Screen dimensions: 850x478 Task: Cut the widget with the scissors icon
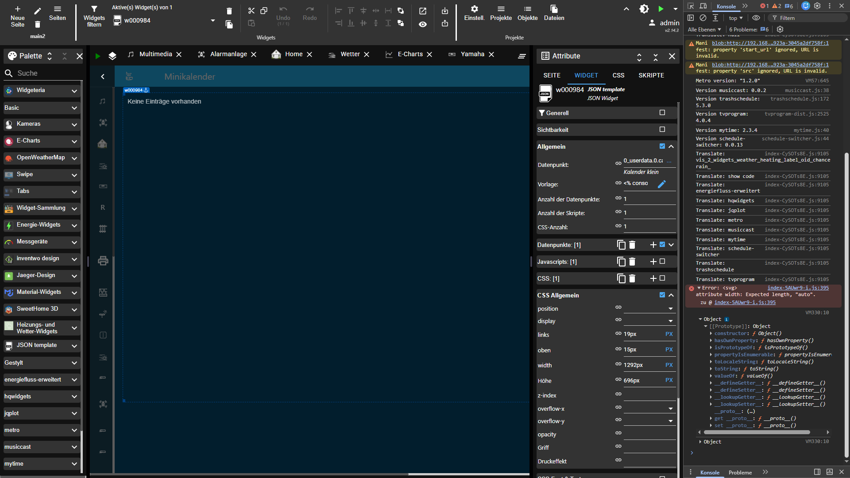pos(251,11)
